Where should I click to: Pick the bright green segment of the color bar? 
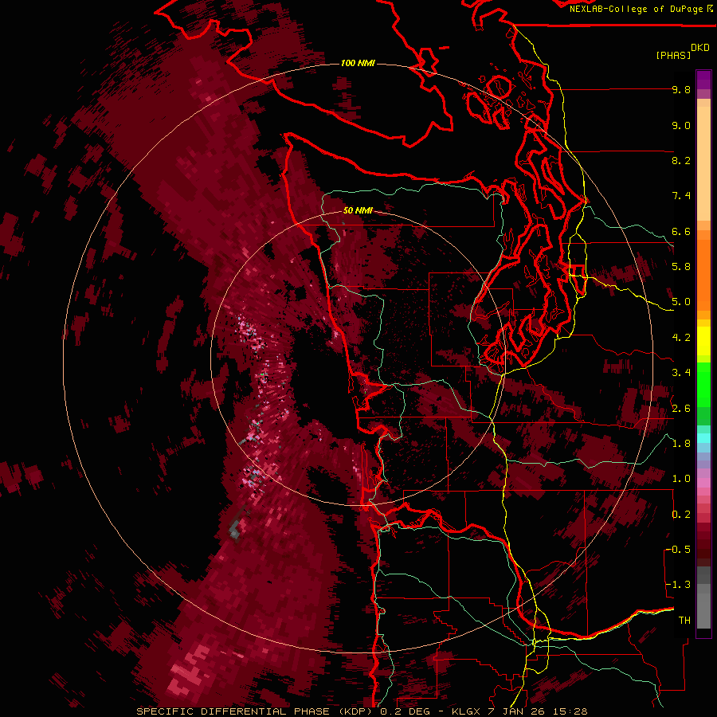703,385
